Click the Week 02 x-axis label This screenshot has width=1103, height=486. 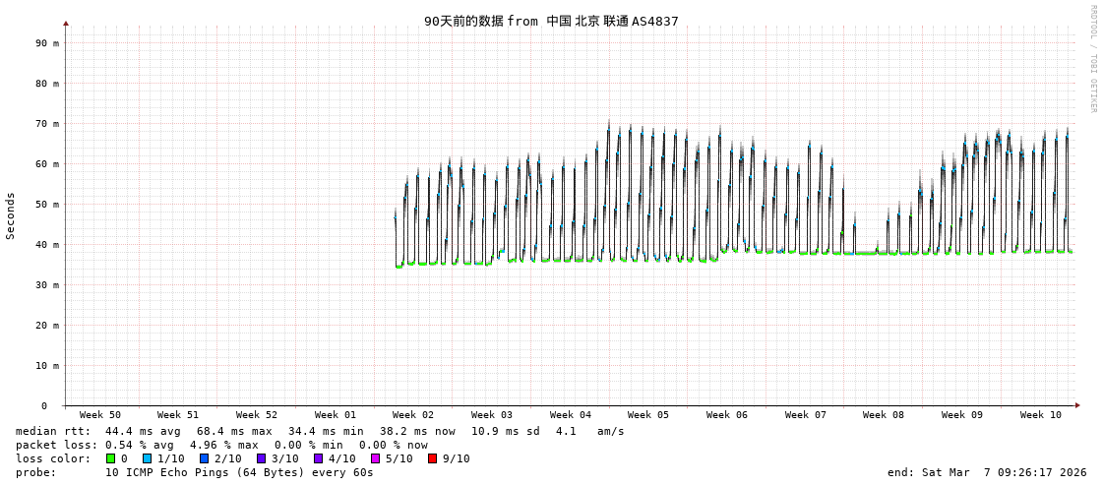[413, 415]
